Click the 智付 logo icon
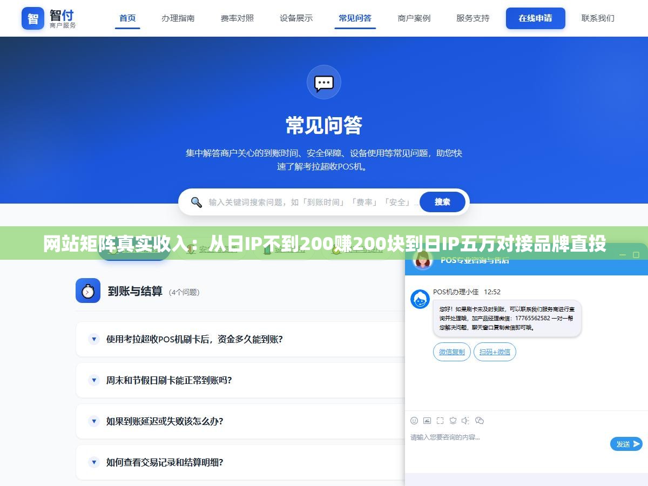 pos(33,18)
